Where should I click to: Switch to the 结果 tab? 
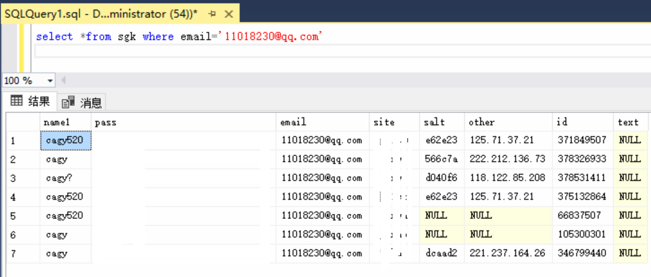tap(30, 101)
